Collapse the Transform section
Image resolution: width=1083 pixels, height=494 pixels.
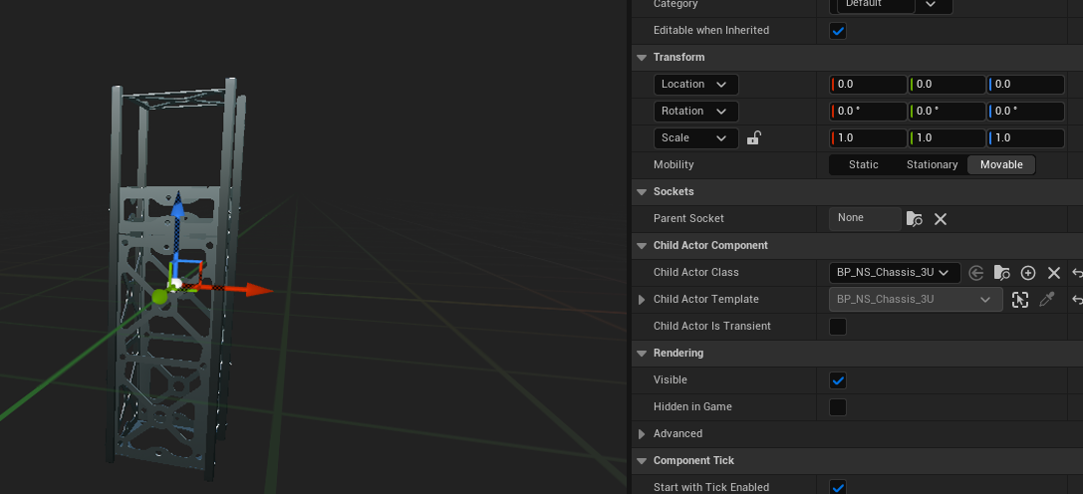[642, 58]
